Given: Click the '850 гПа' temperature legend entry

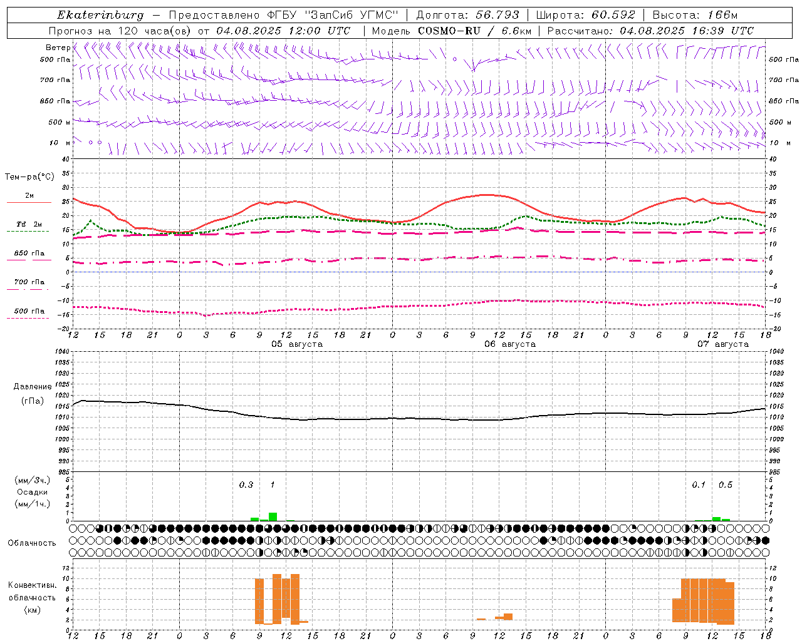Looking at the screenshot, I should [x=29, y=254].
